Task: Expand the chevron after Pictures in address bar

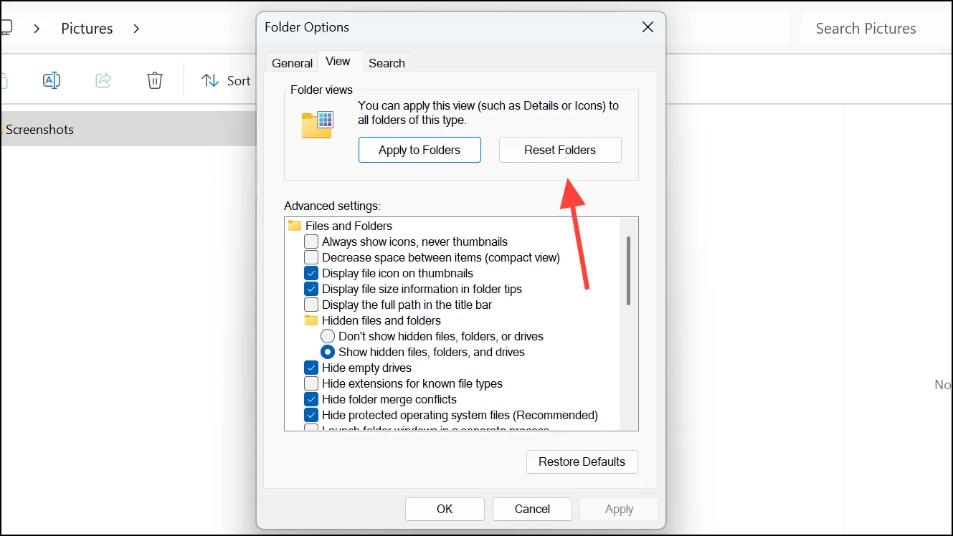Action: 136,29
